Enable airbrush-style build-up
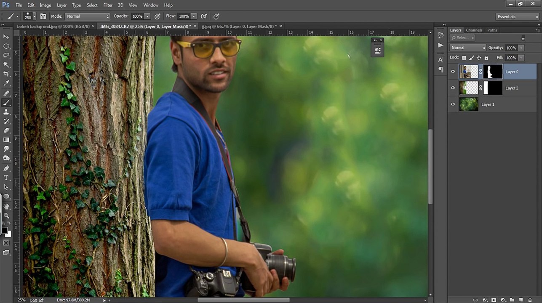Image resolution: width=542 pixels, height=303 pixels. pos(204,16)
